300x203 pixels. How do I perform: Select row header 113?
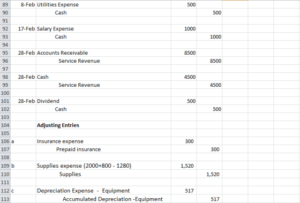pos(5,199)
